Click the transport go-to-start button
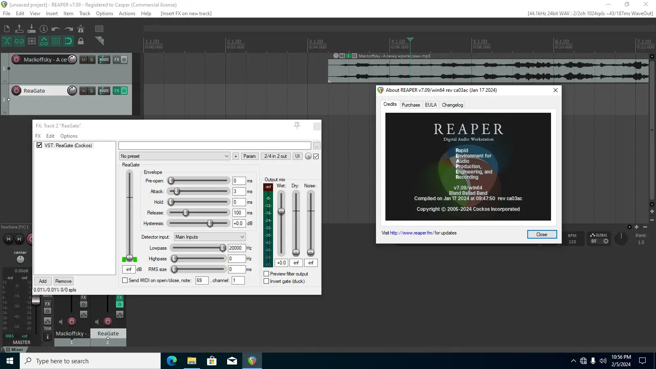 click(x=8, y=239)
